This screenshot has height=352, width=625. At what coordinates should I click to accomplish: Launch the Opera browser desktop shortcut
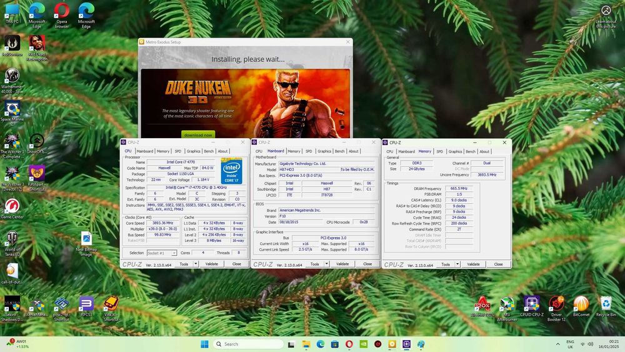tap(61, 16)
